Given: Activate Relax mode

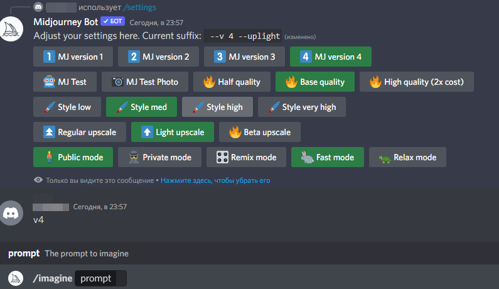Looking at the screenshot, I should pyautogui.click(x=407, y=157).
